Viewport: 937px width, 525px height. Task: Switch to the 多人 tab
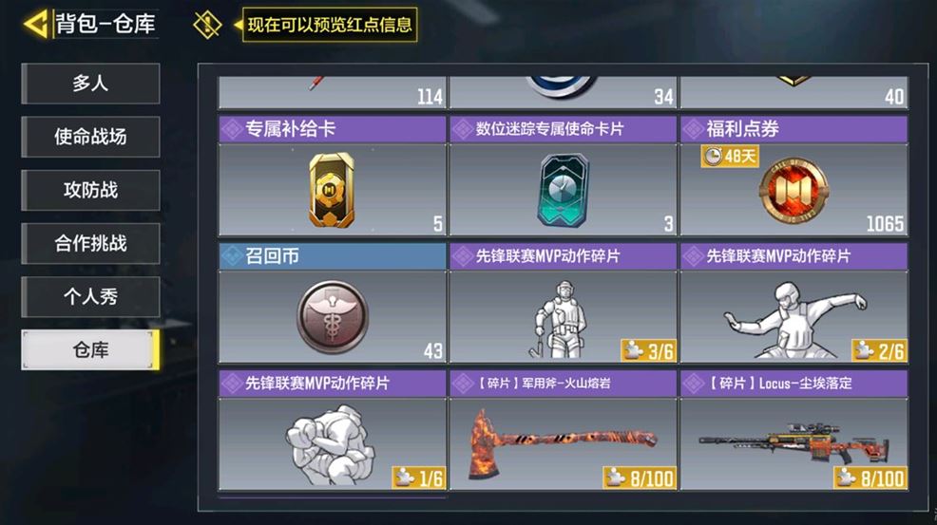coord(90,84)
